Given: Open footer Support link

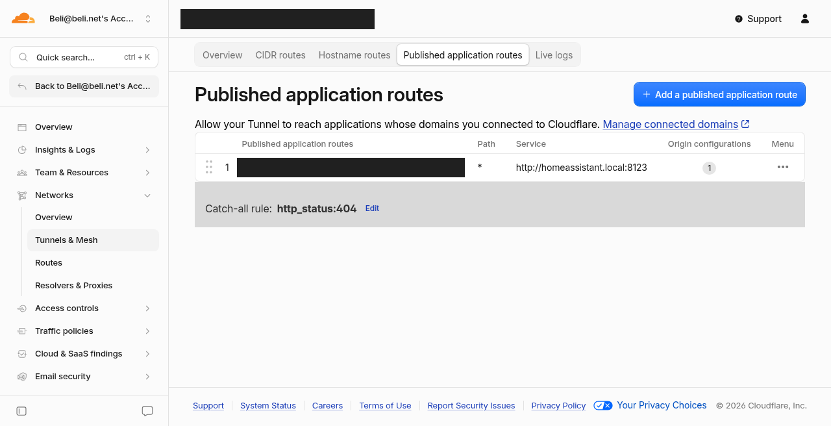Looking at the screenshot, I should click(208, 406).
